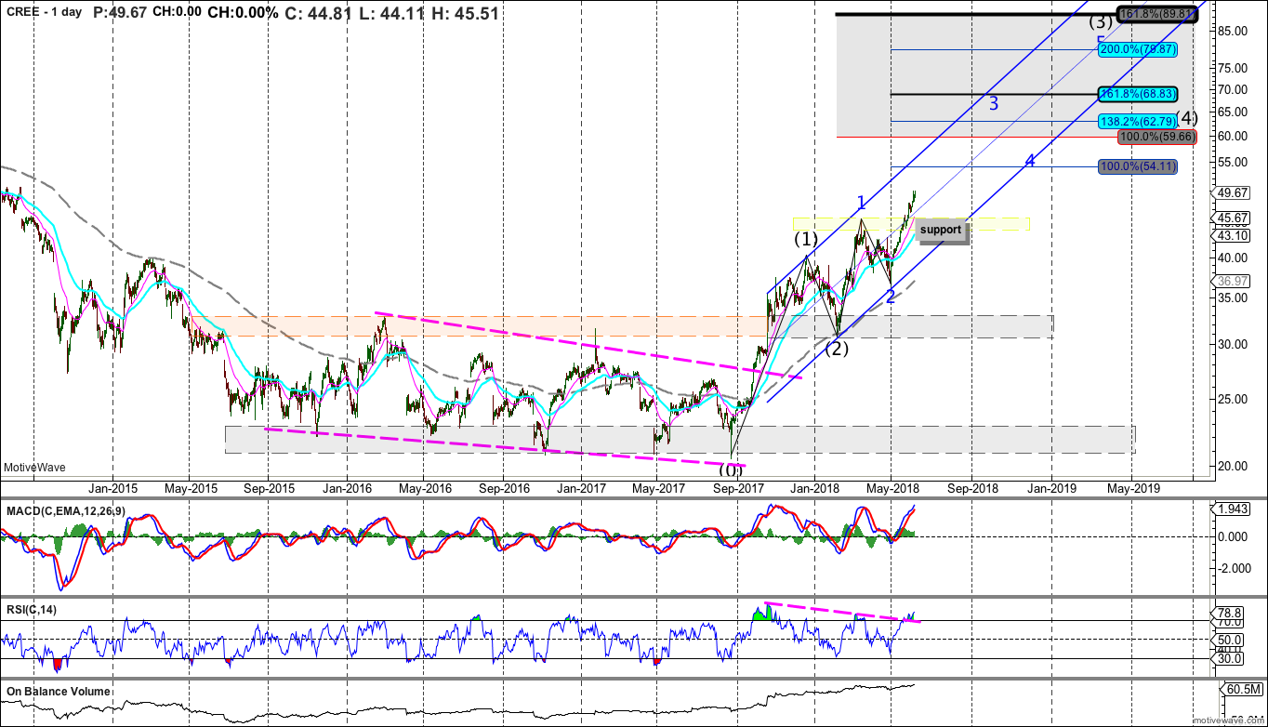The image size is (1268, 727).
Task: Click the Jan-2018 date label
Action: (x=815, y=487)
